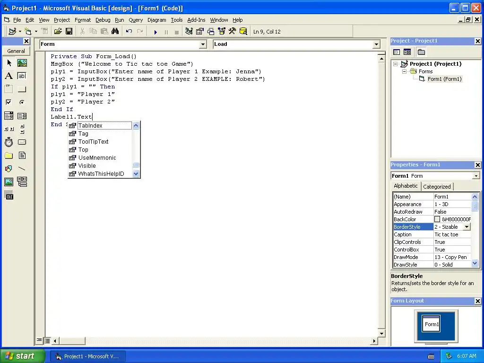
Task: Collapse the Project1 tree node
Action: (x=396, y=64)
